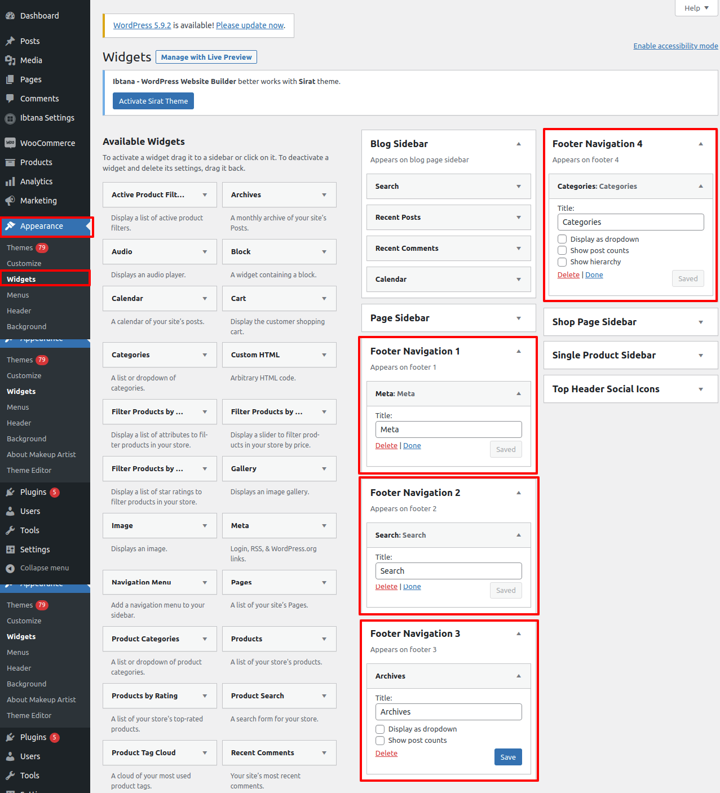Enable Show hierarchy in Categories widget
The width and height of the screenshot is (720, 793).
click(562, 262)
